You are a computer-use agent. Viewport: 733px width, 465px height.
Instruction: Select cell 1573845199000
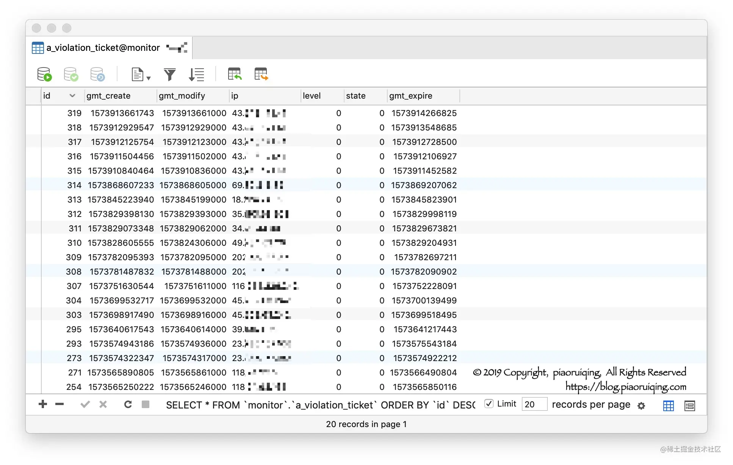click(193, 200)
